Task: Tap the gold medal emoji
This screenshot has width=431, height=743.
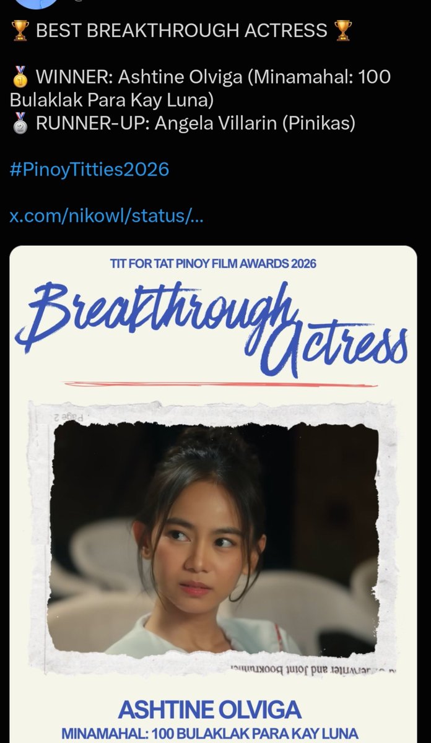Action: 20,77
